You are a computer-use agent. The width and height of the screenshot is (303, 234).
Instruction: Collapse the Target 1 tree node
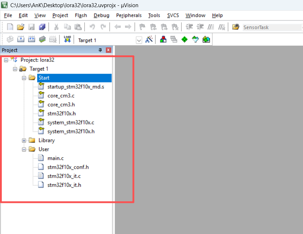(15, 69)
